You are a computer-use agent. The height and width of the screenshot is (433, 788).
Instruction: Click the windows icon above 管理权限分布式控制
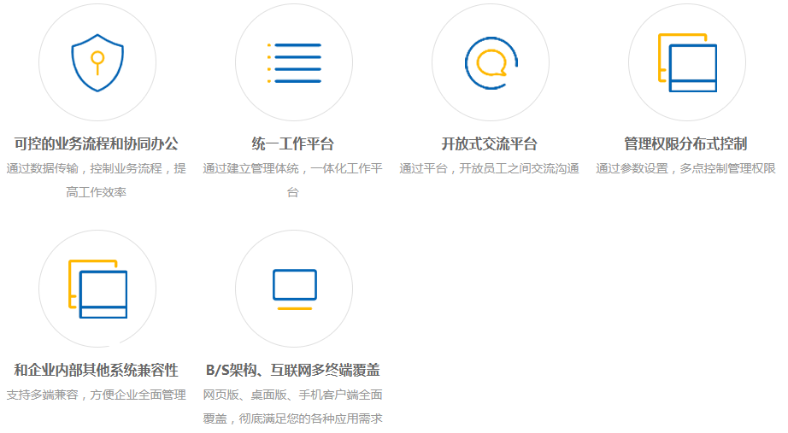(687, 63)
